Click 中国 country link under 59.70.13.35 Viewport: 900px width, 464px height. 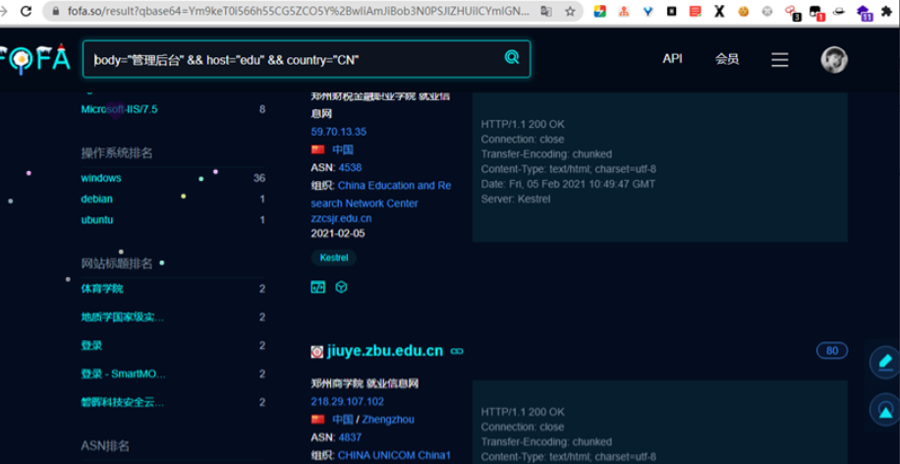click(x=343, y=149)
